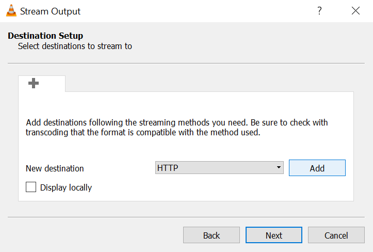Go to the Next step
This screenshot has height=252, width=373.
(273, 235)
